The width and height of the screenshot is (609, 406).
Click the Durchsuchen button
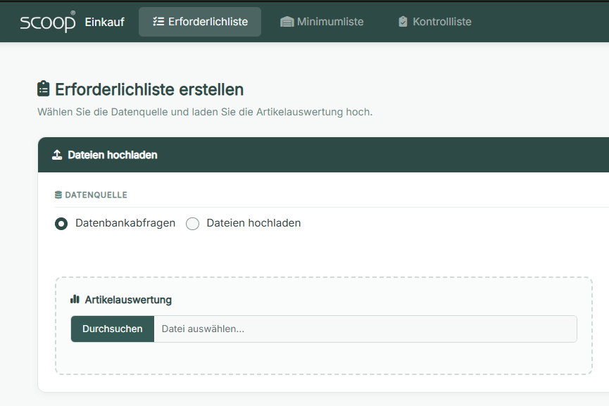(x=113, y=329)
